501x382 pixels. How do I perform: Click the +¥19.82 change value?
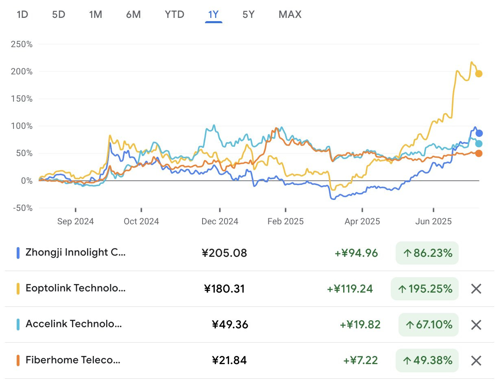pyautogui.click(x=360, y=325)
